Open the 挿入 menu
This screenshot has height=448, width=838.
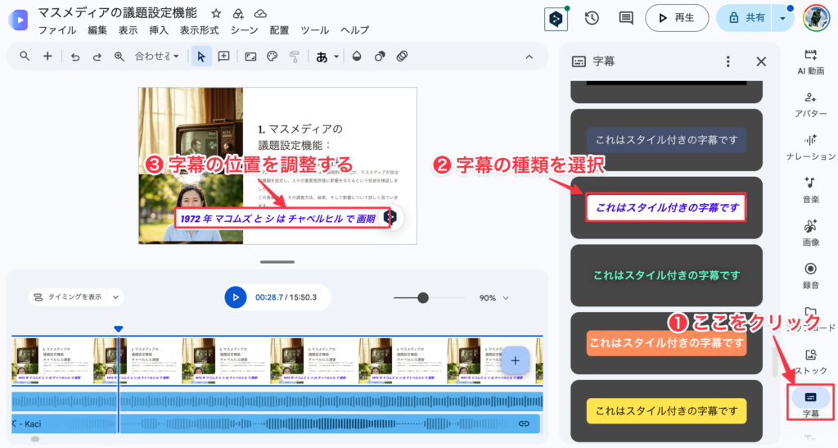click(158, 30)
